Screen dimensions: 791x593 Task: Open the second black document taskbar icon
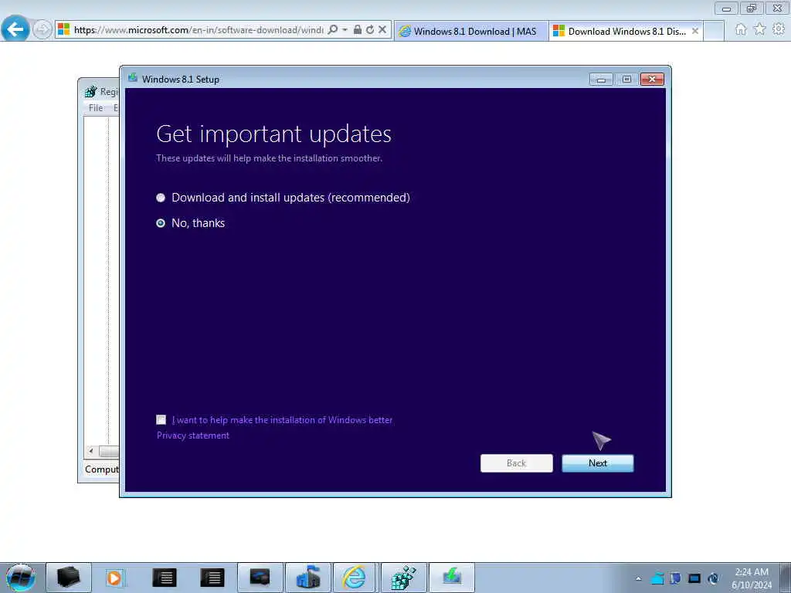[x=212, y=578]
